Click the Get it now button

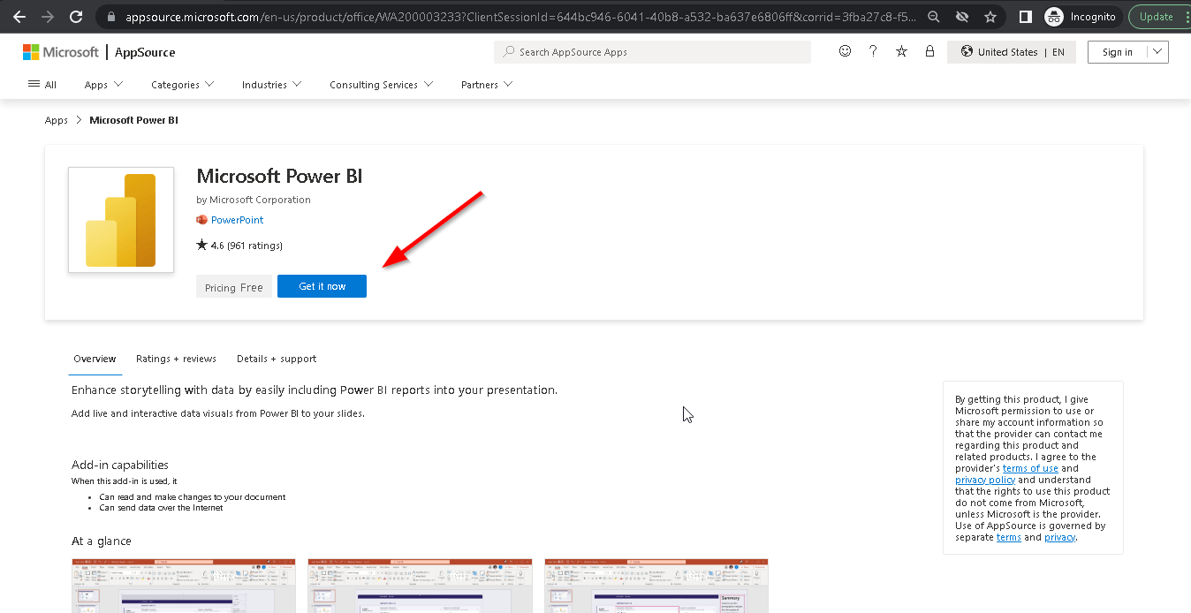[x=322, y=286]
